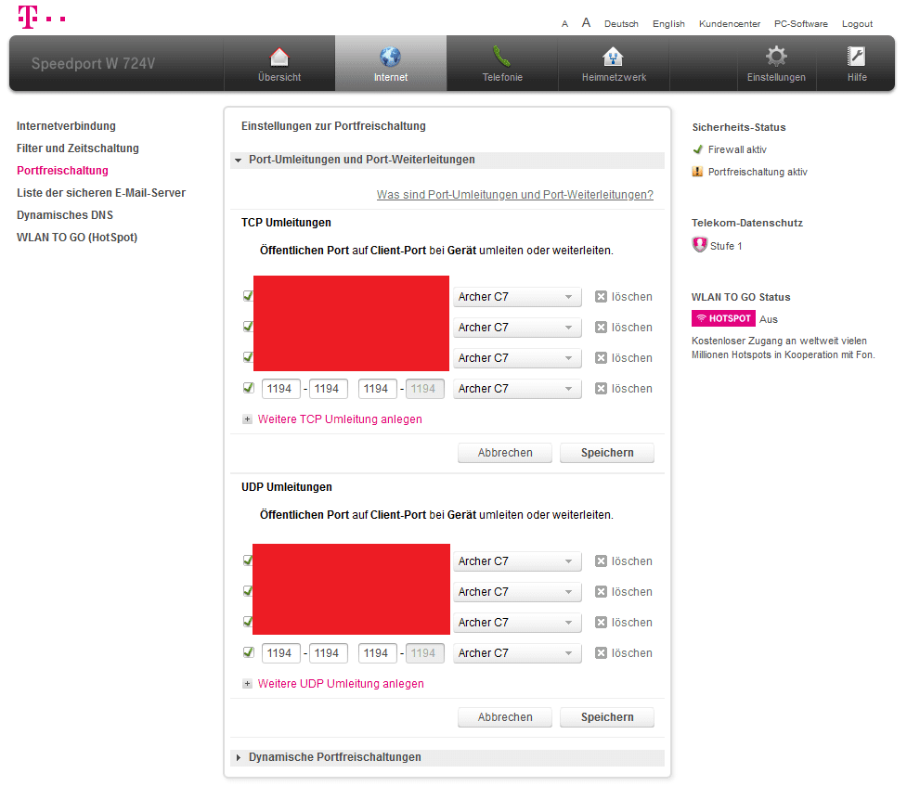Click the Portfreischaltung aktiv warning icon
The image size is (907, 786).
coord(697,172)
